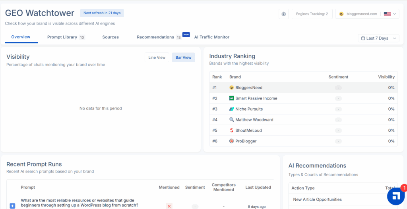Click the Smart Passive Income logo icon
407x209 pixels.
click(x=232, y=98)
